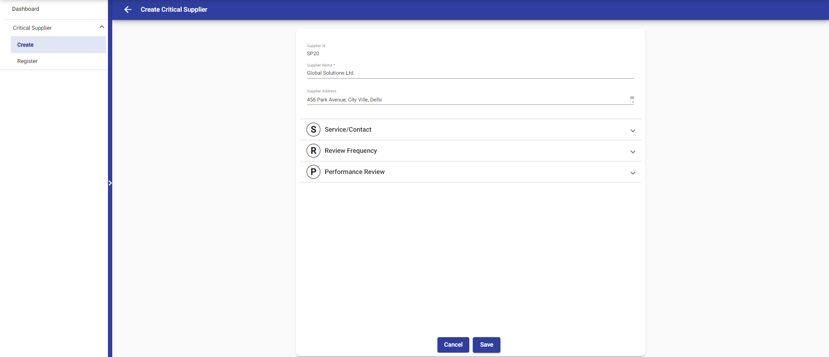
Task: Expand the Service/Contact section chevron
Action: (633, 130)
